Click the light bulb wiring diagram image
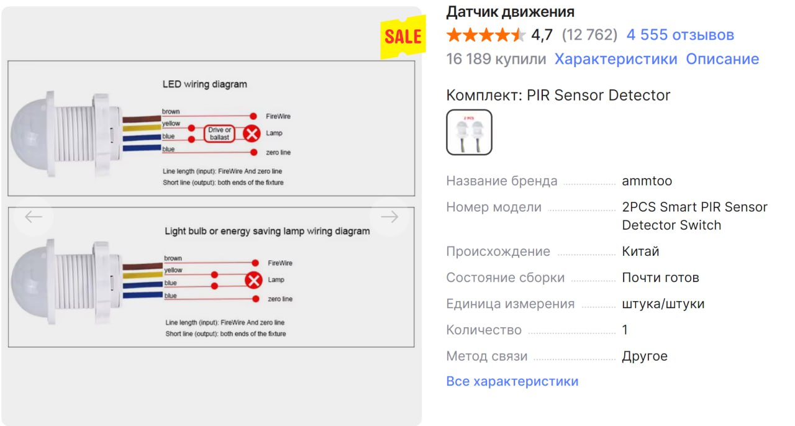This screenshot has width=795, height=426. tap(211, 277)
